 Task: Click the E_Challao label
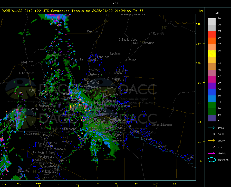[46, 94]
